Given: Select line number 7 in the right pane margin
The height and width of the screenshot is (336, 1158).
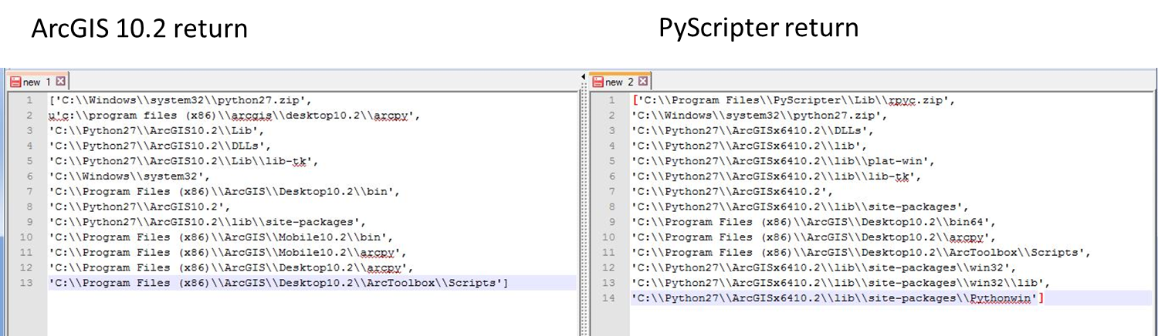Looking at the screenshot, I should (613, 191).
